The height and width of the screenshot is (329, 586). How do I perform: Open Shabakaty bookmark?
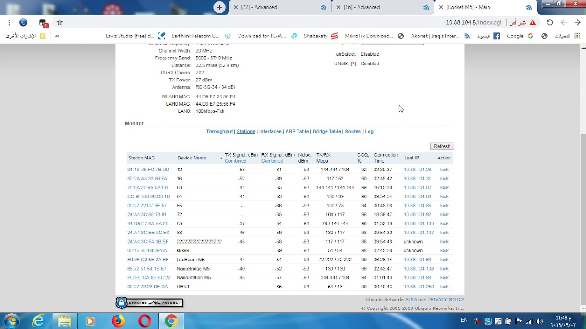pos(321,36)
